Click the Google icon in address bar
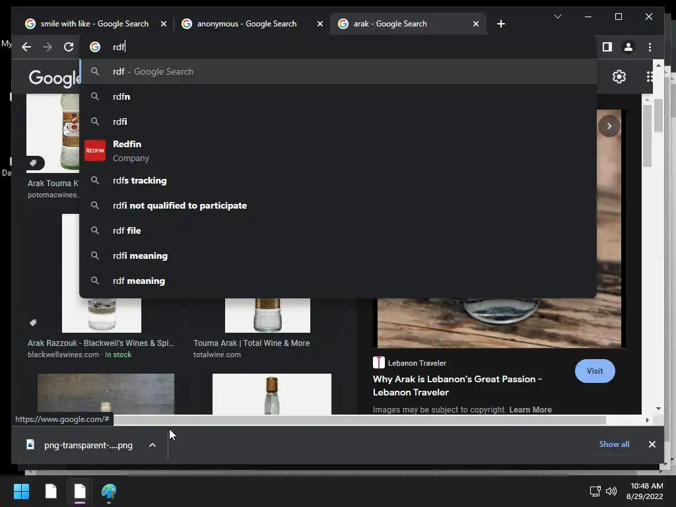 (x=95, y=47)
